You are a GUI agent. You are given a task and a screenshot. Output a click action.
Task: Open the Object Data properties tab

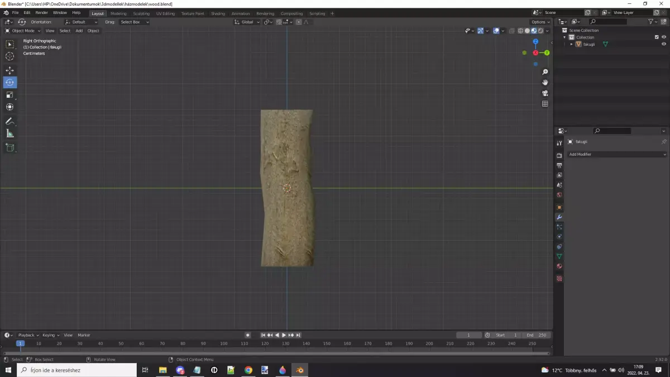coord(559,256)
